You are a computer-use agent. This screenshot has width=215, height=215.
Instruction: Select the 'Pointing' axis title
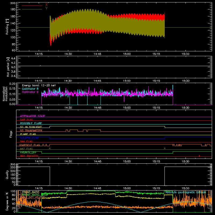[7, 27]
